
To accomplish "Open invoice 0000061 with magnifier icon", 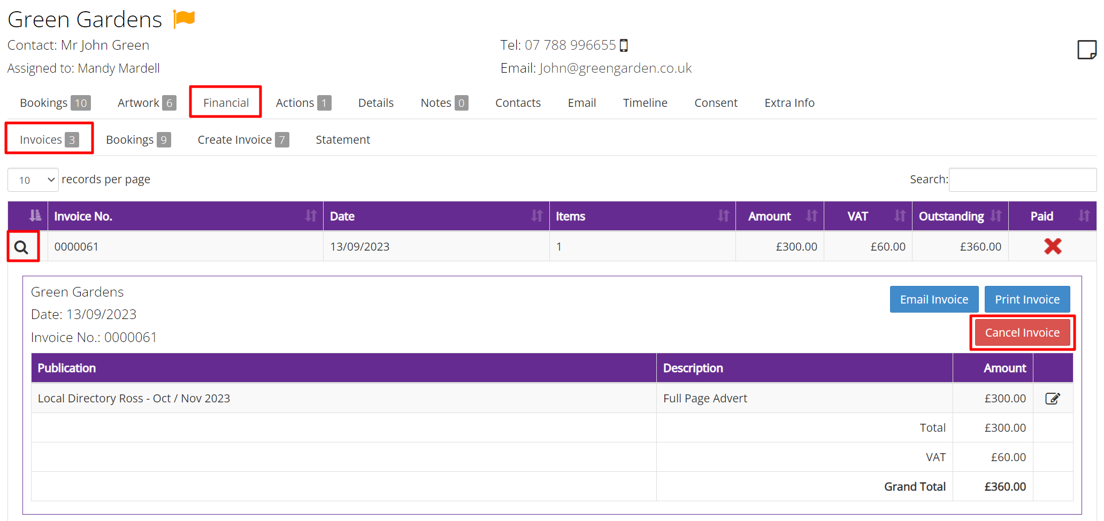I will click(x=21, y=247).
